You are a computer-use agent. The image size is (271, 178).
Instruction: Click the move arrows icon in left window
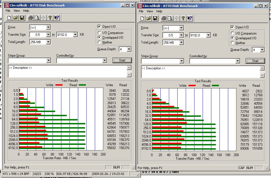(x=44, y=18)
